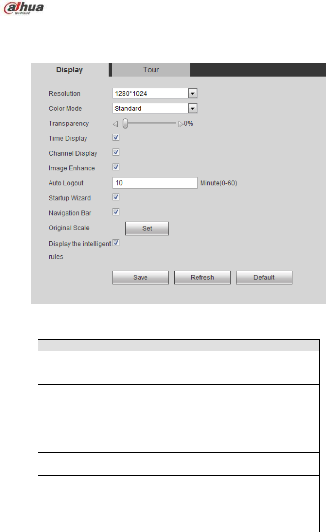Toggle Display the intelligent rules checkbox
The width and height of the screenshot is (326, 532).
(116, 243)
